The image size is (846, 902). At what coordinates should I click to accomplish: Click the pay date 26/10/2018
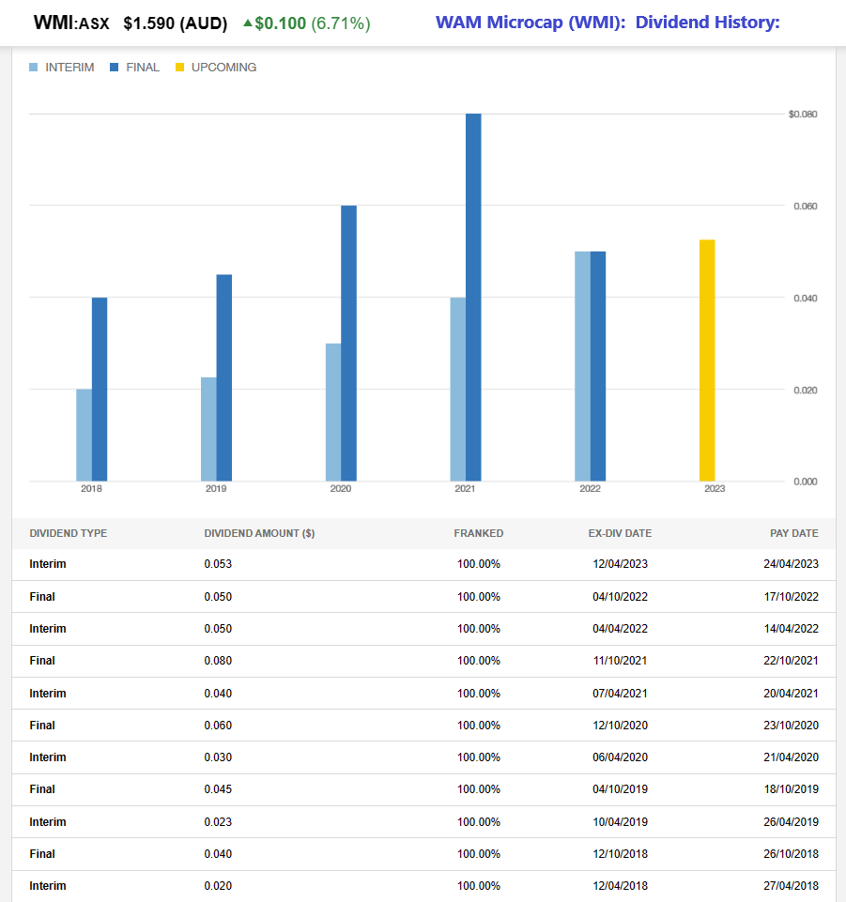[x=792, y=854]
